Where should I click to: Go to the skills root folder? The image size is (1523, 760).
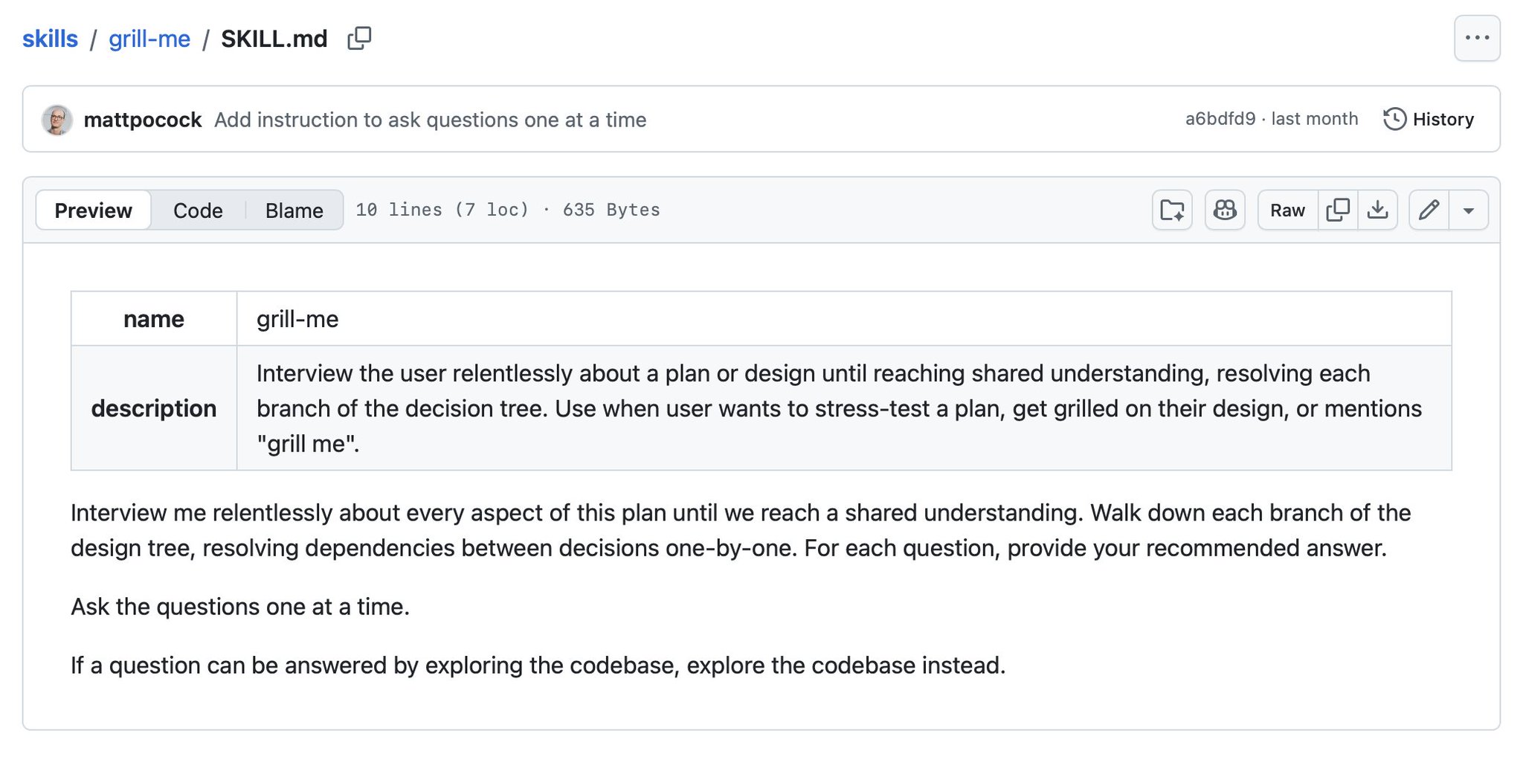click(50, 39)
